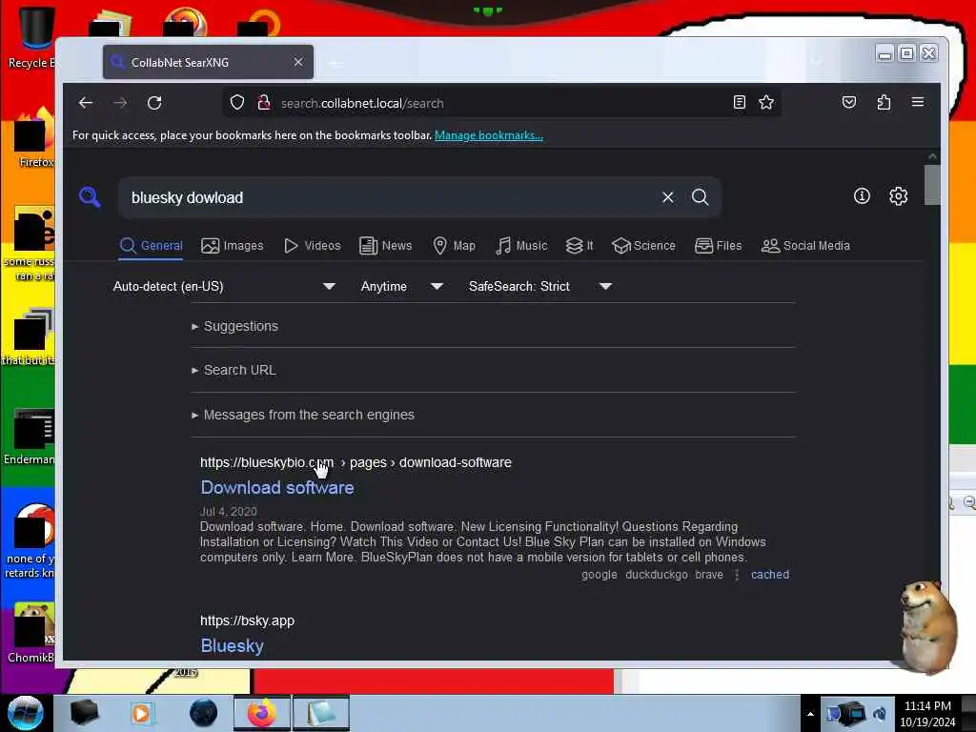This screenshot has width=976, height=732.
Task: Open the SafeSearch: Strict dropdown
Action: coord(539,286)
